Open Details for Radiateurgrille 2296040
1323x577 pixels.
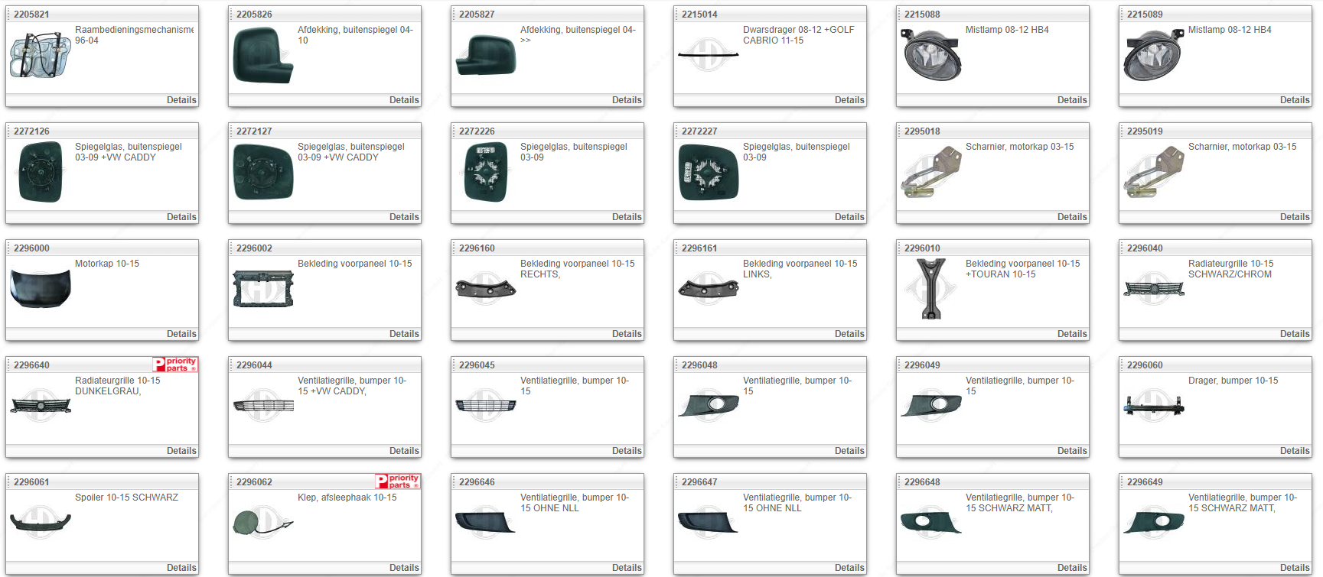1294,334
